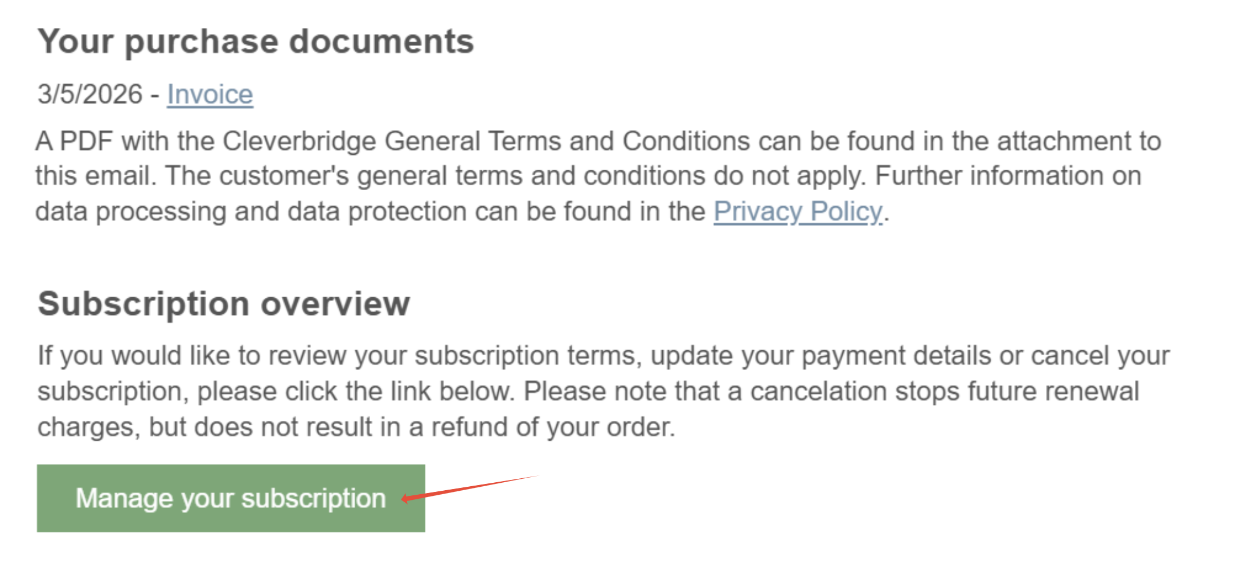This screenshot has width=1235, height=579.
Task: Click the word 'subscription' on green button
Action: (314, 499)
